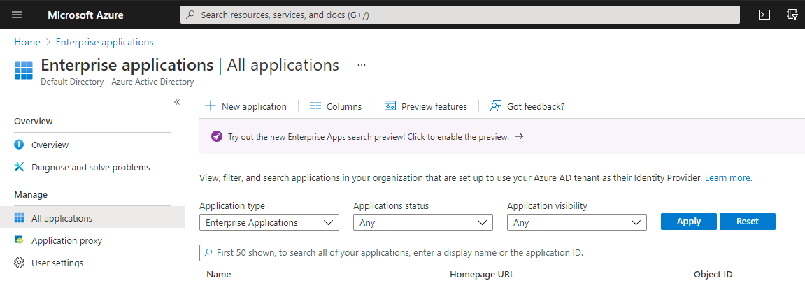Viewport: 805px width, 283px height.
Task: Expand the Application visibility dropdown
Action: [x=576, y=222]
